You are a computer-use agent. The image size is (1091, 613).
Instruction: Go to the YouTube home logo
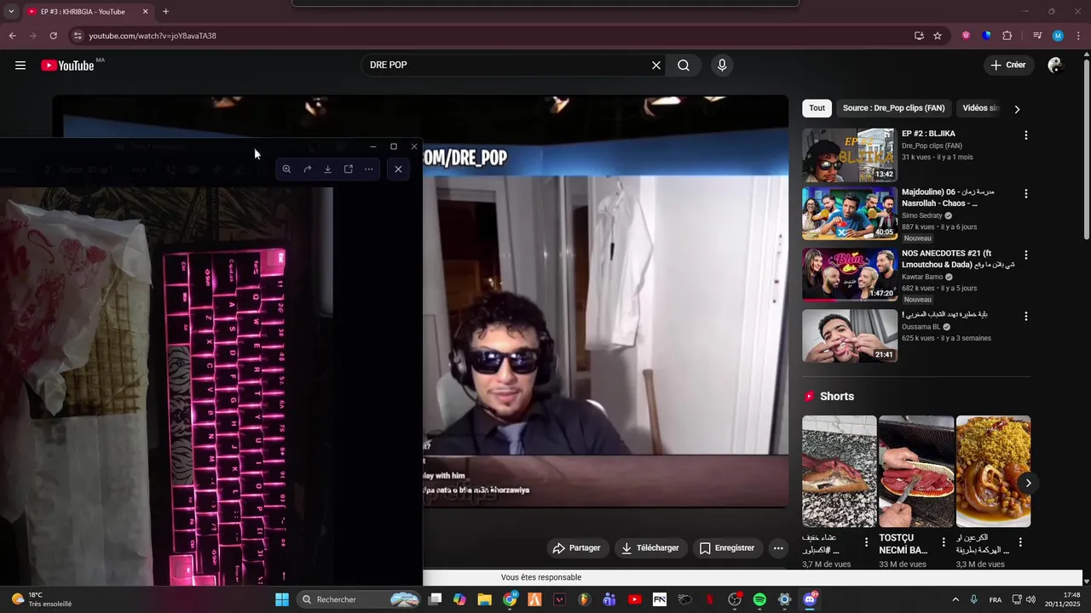coord(67,66)
